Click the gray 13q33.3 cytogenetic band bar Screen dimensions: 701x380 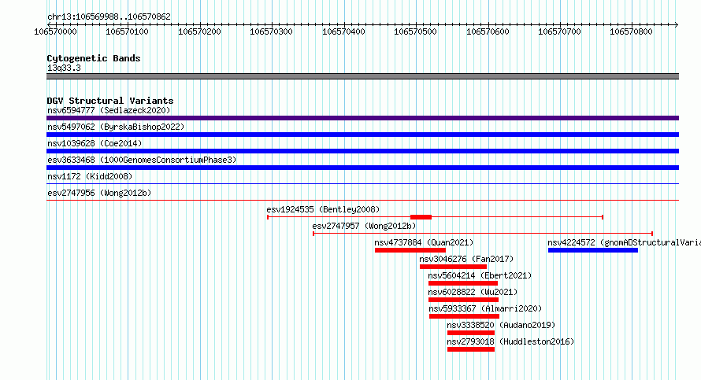362,76
